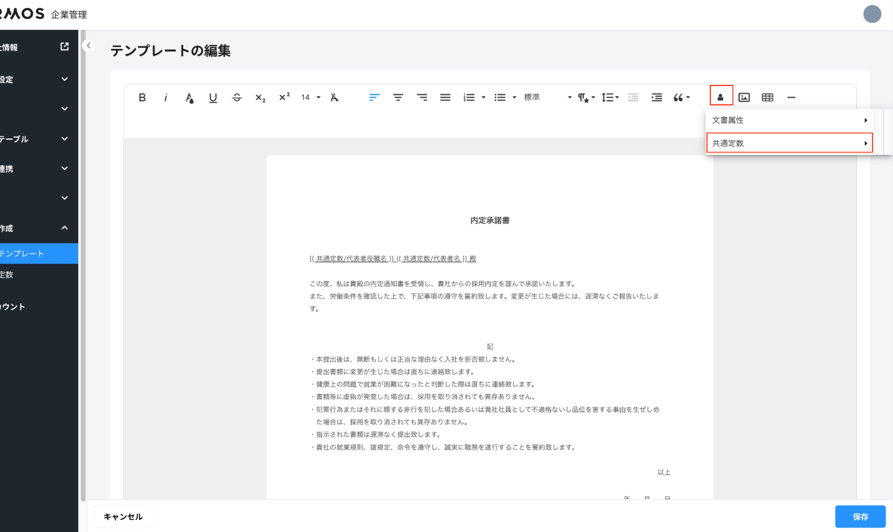The image size is (893, 532).
Task: Open the 文書属性 submenu
Action: coord(789,120)
